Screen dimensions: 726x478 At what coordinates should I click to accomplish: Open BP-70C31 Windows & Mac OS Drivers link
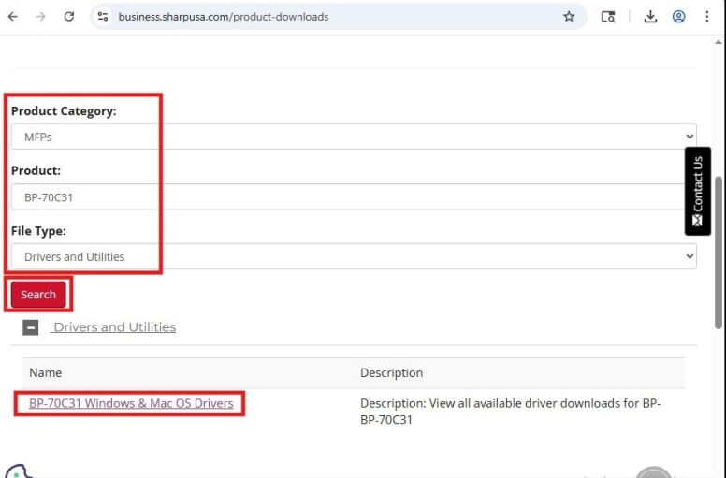(x=131, y=403)
